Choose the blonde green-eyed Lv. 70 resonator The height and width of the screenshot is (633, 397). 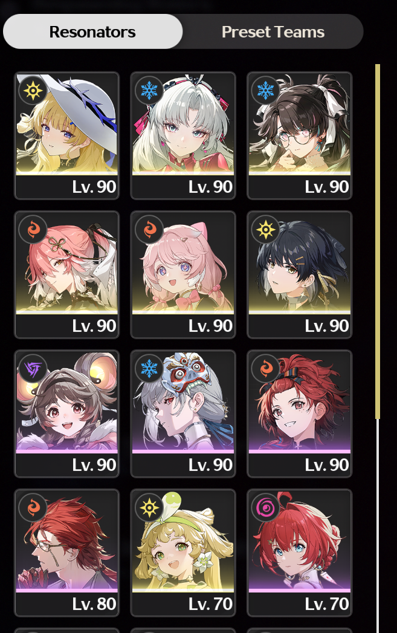click(183, 553)
